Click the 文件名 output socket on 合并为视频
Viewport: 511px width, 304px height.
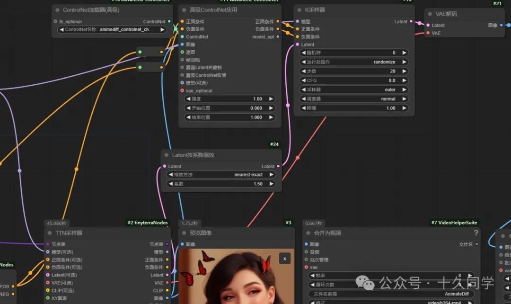pyautogui.click(x=476, y=244)
